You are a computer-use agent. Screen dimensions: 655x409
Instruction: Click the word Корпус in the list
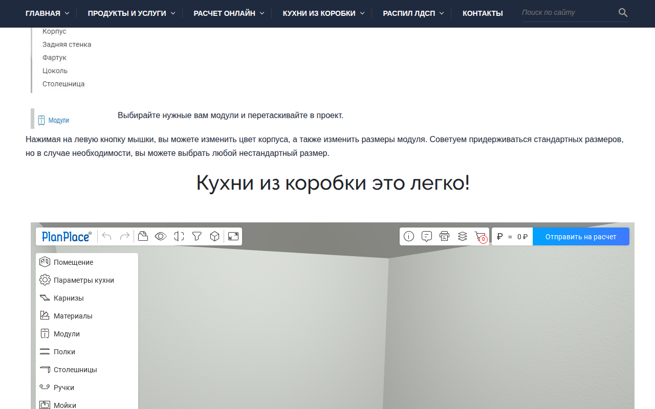(54, 31)
